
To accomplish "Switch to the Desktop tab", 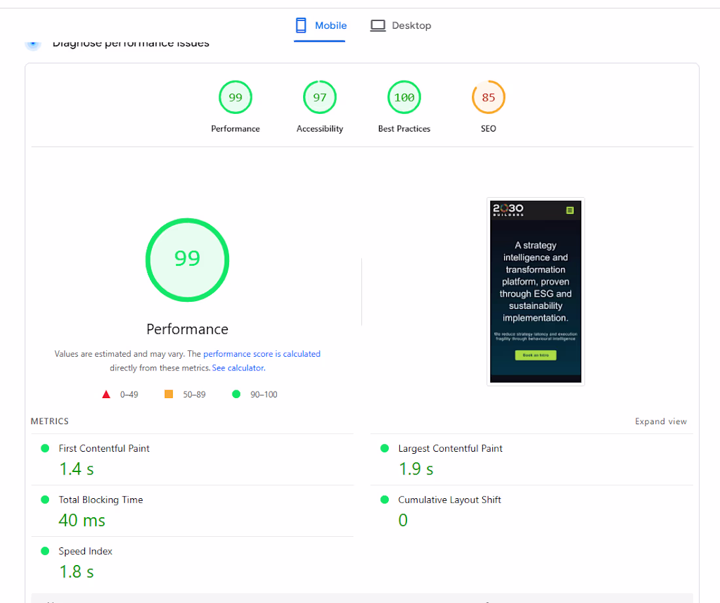I will tap(401, 26).
